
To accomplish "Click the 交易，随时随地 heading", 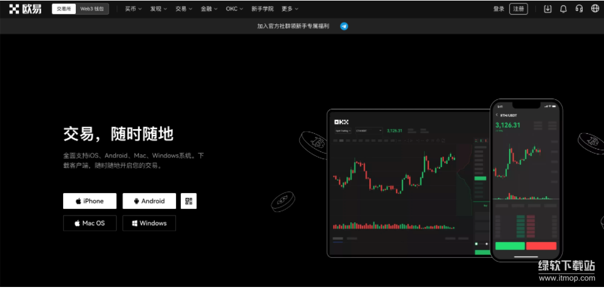I will pyautogui.click(x=118, y=134).
